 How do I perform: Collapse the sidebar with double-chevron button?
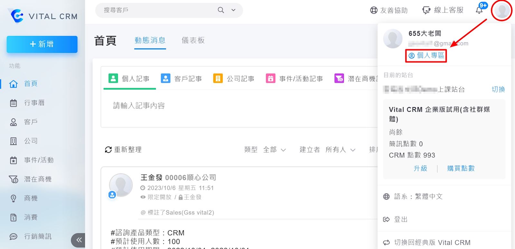(79, 240)
